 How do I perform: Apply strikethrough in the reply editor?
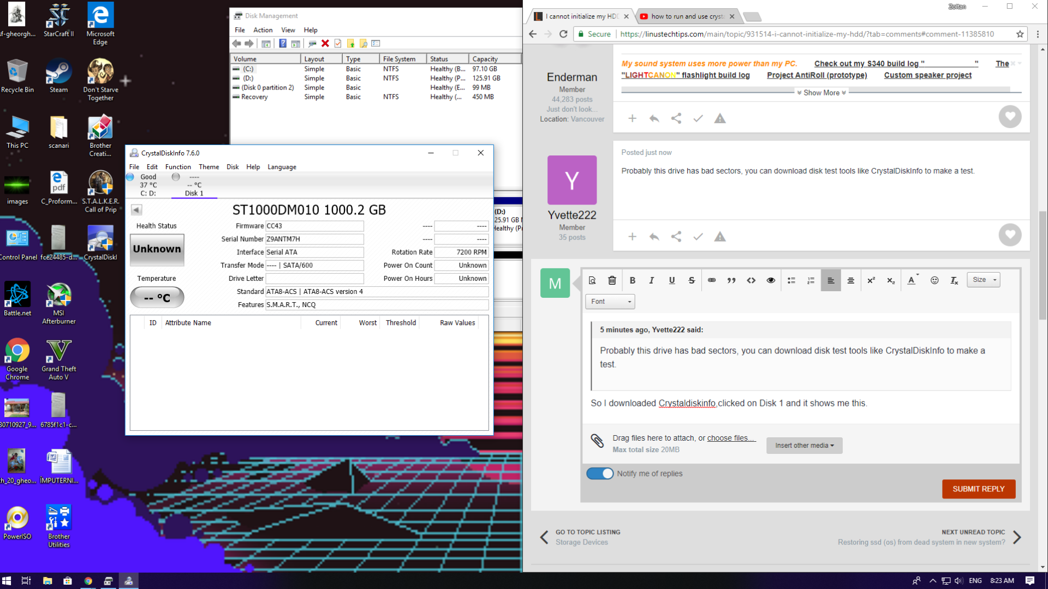(692, 280)
